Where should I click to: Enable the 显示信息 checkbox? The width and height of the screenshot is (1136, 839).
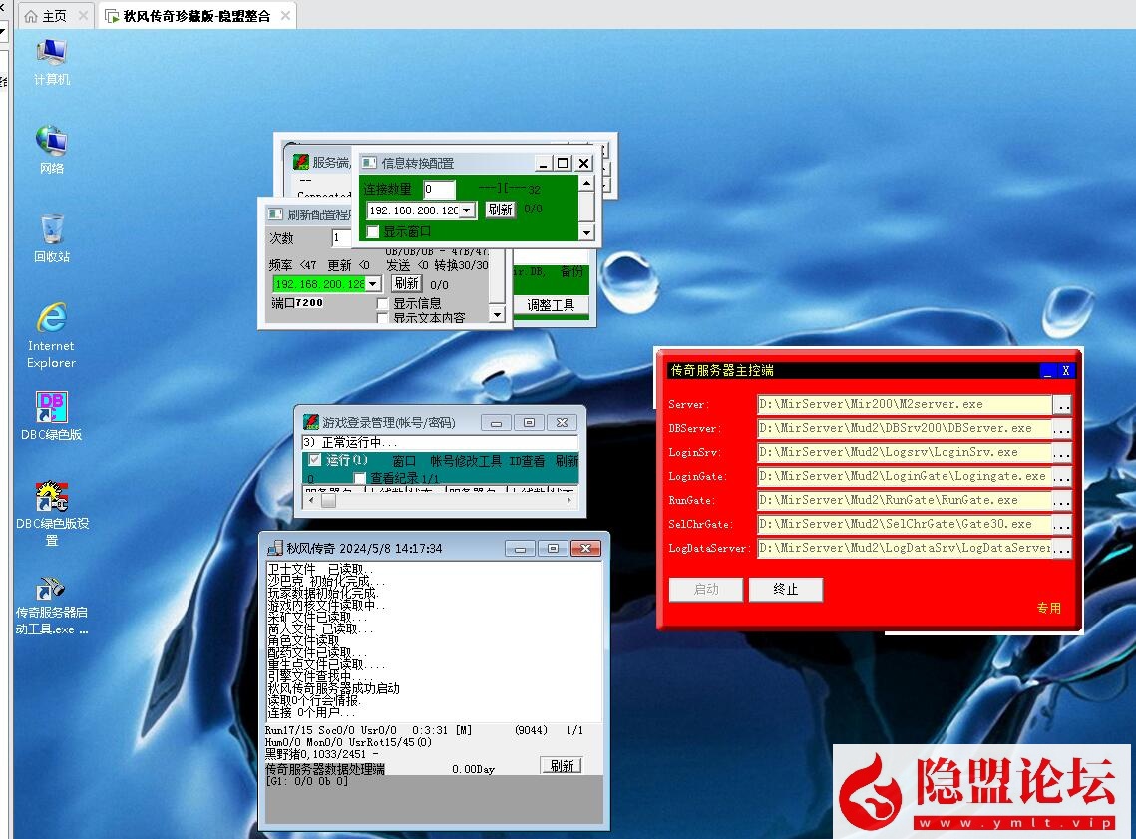coord(383,303)
